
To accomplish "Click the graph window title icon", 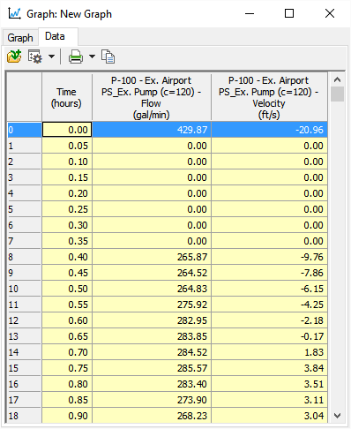I will tap(14, 13).
